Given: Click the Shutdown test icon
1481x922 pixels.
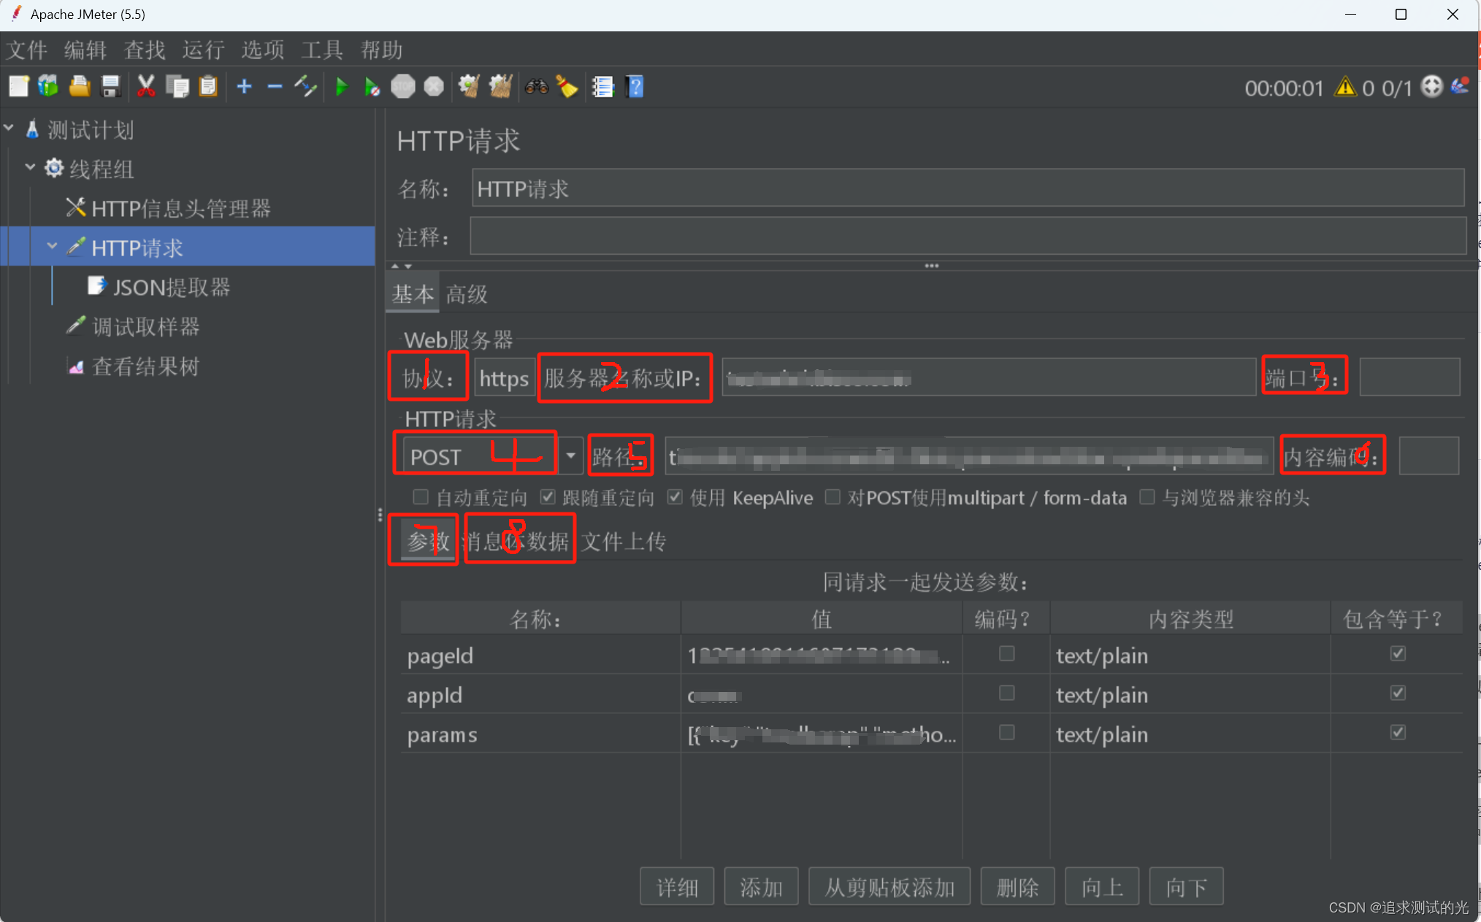Looking at the screenshot, I should [x=434, y=87].
